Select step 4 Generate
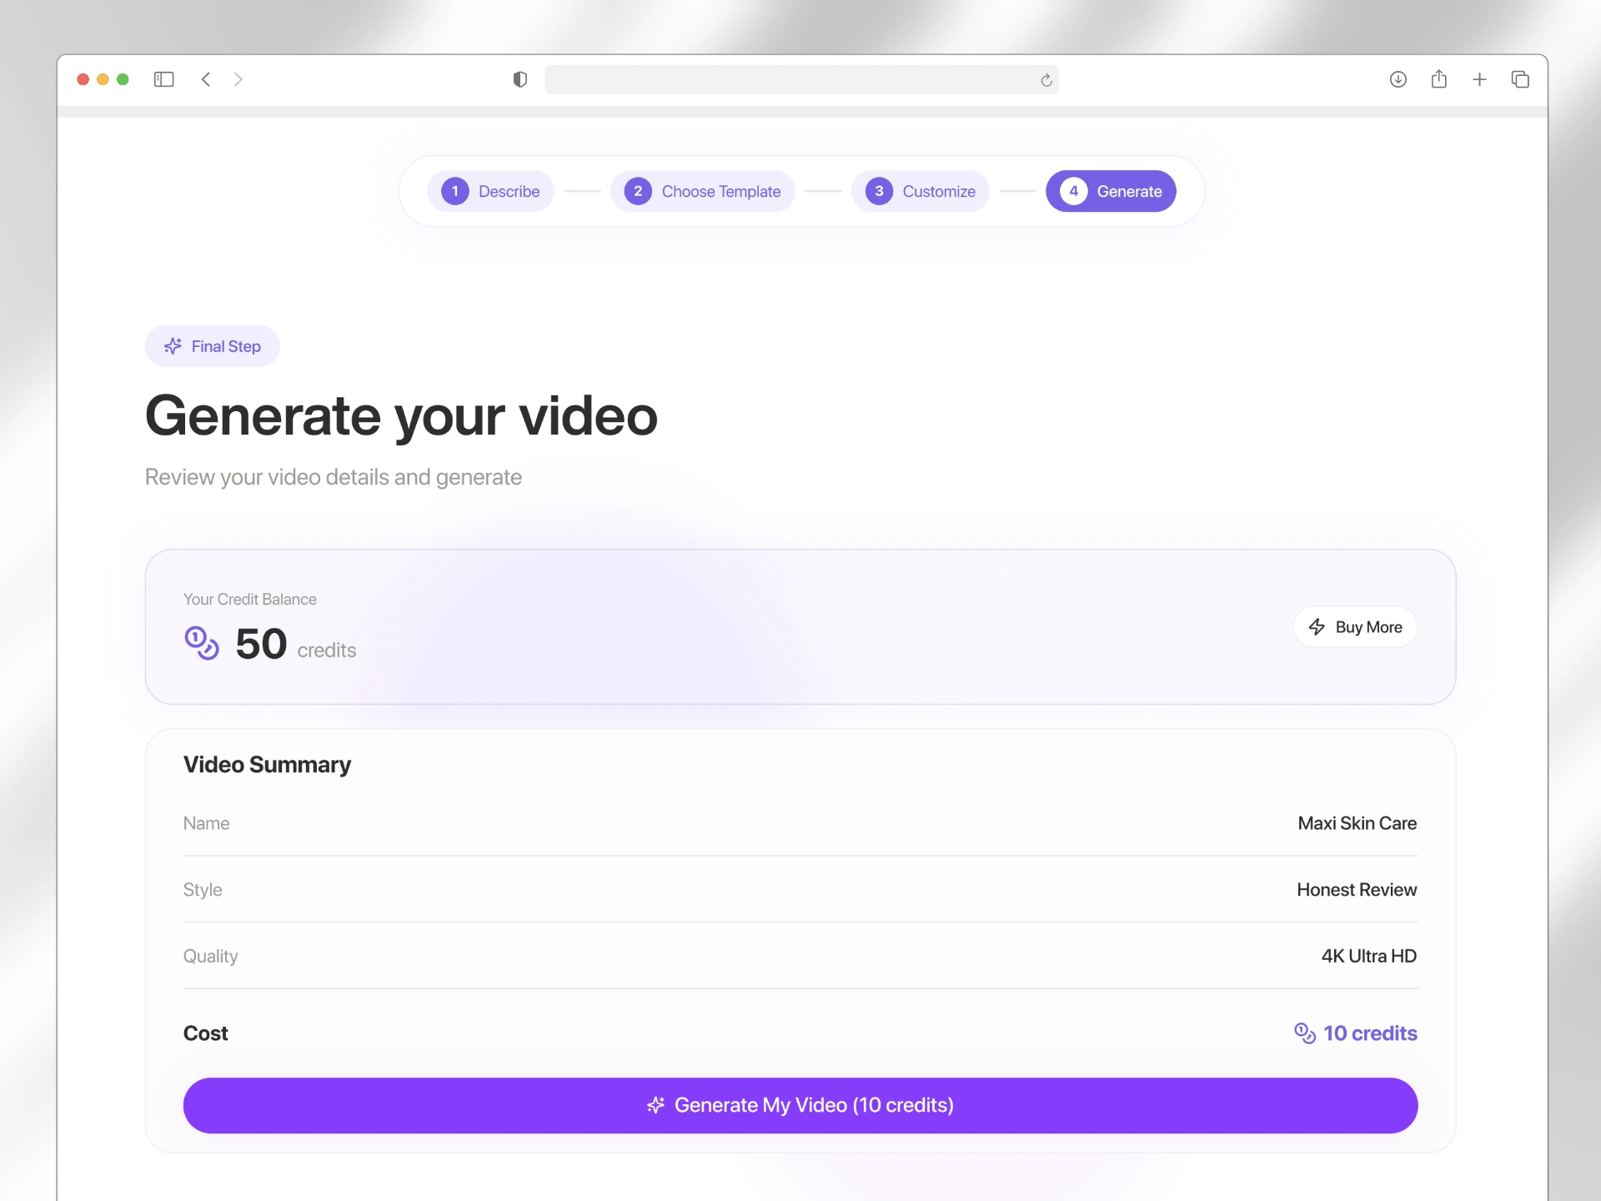 pyautogui.click(x=1111, y=191)
